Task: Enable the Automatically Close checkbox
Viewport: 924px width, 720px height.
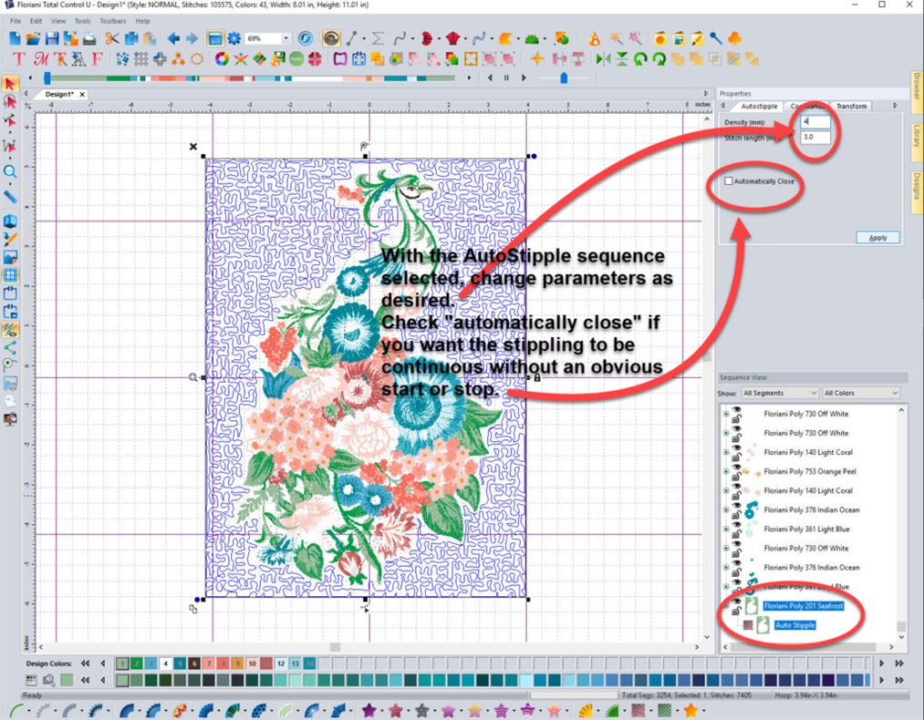Action: [x=728, y=182]
